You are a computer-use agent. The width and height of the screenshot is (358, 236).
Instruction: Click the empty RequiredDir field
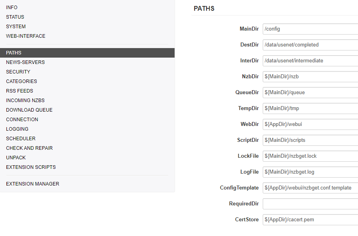pos(310,204)
